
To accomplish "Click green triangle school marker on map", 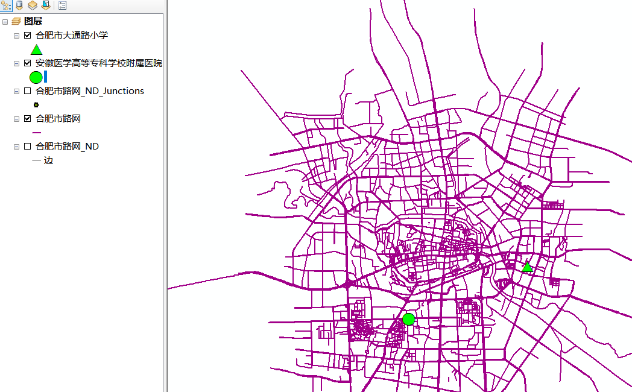I will (x=527, y=267).
